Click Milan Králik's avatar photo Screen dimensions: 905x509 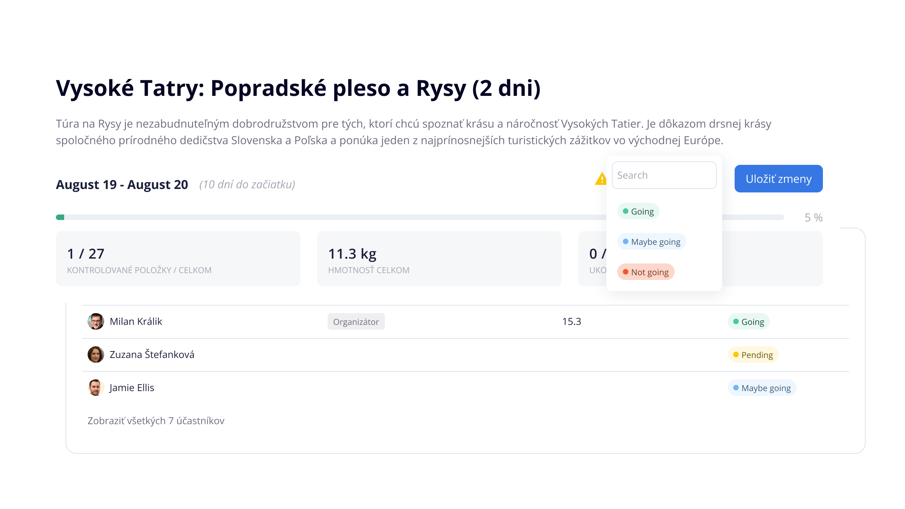point(96,321)
